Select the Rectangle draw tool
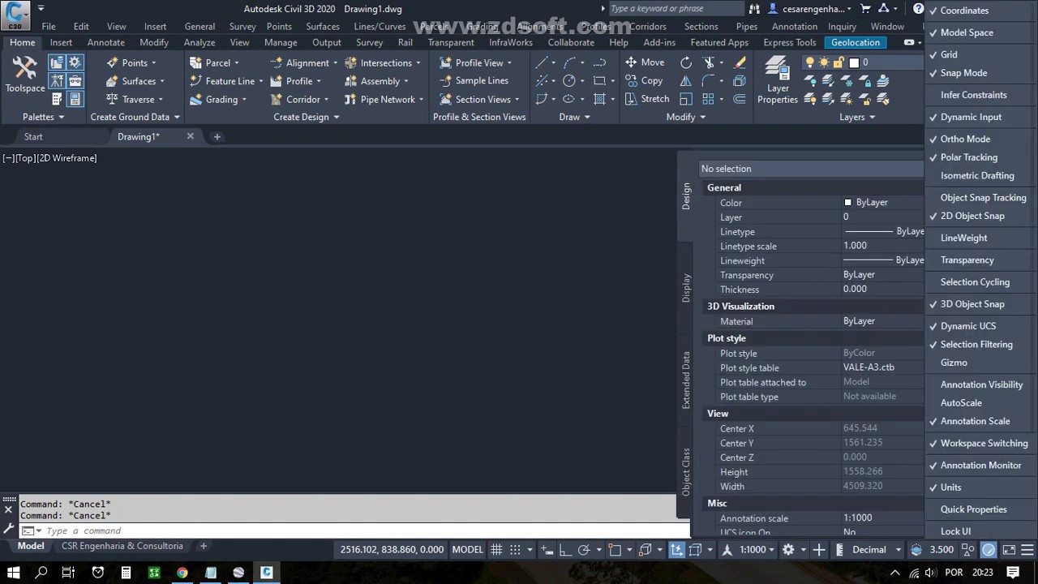Image resolution: width=1038 pixels, height=584 pixels. tap(599, 80)
